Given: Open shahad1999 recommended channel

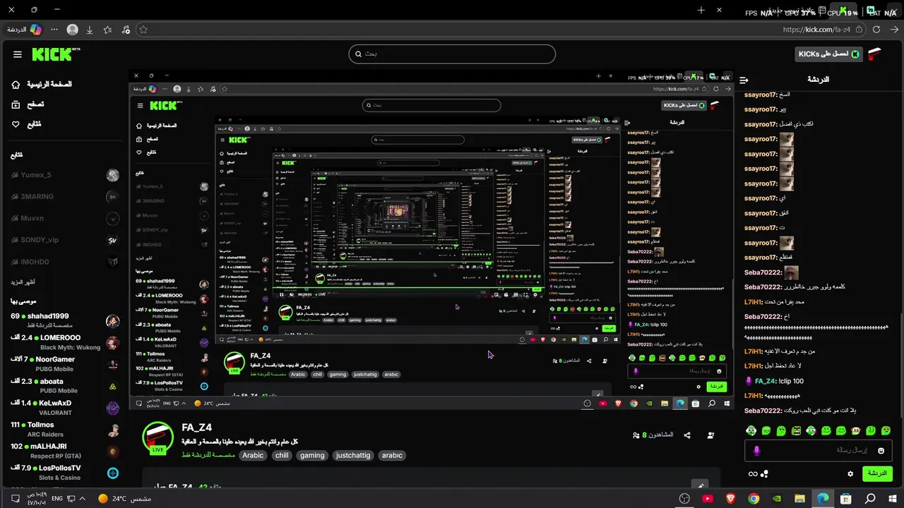Looking at the screenshot, I should tap(64, 321).
